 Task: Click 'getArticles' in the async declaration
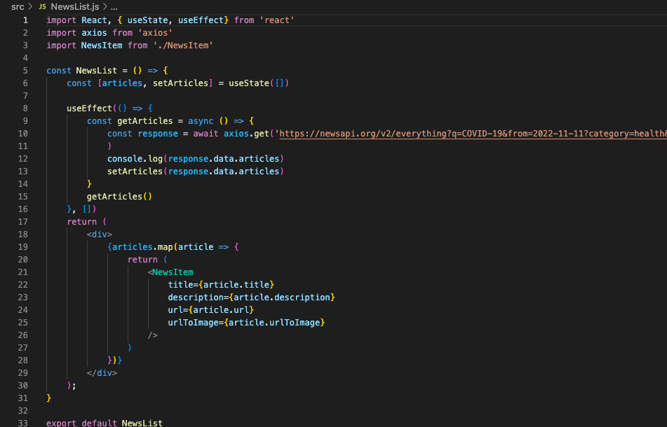(x=145, y=121)
